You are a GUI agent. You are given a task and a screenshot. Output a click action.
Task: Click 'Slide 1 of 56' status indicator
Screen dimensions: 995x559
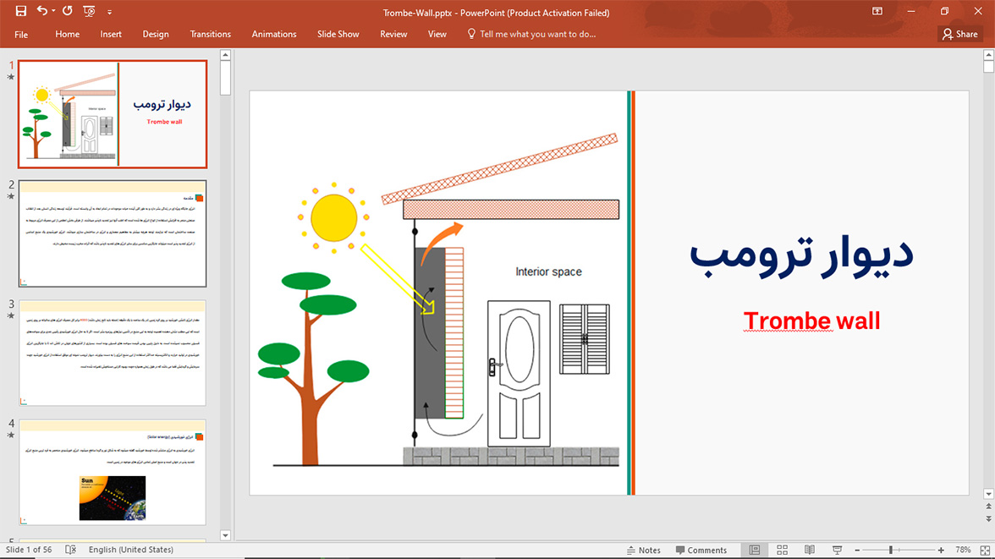coord(29,550)
